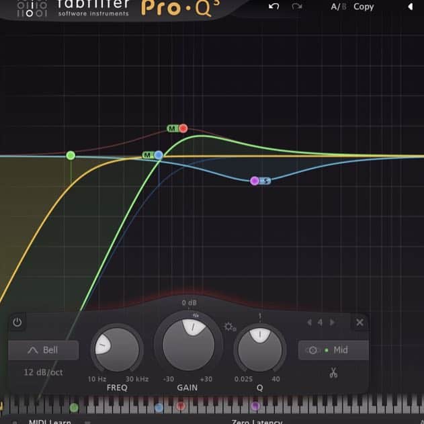Select the green EQ band node
Viewport: 424px width, 424px height.
click(x=71, y=155)
